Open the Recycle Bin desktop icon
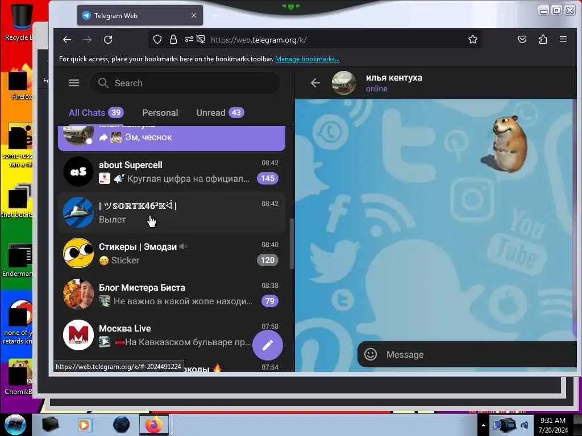Screen dimensions: 582x436 19,21
